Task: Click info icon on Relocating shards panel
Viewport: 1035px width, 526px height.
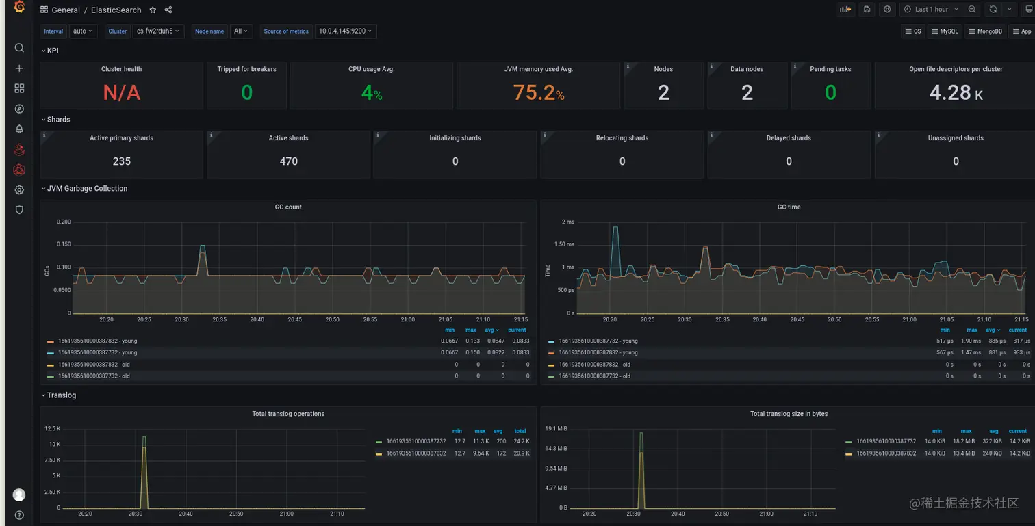Action: coord(545,135)
